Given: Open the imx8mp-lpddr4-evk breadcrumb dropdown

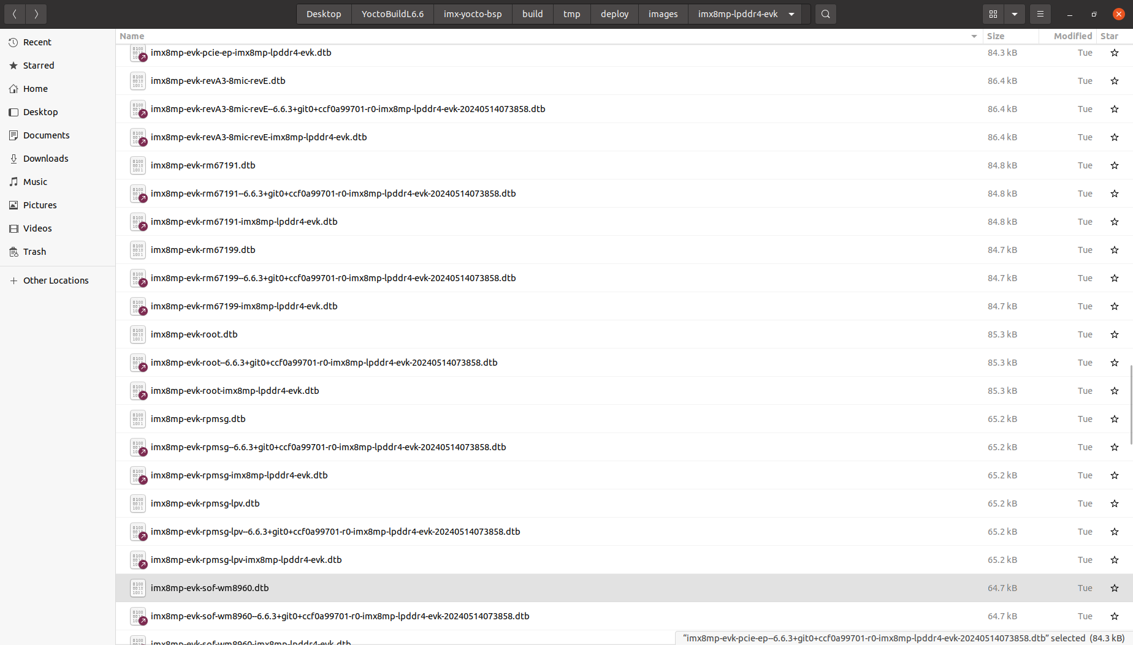Looking at the screenshot, I should pyautogui.click(x=791, y=13).
